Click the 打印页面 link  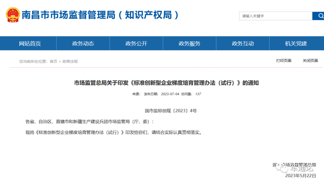(x=284, y=61)
